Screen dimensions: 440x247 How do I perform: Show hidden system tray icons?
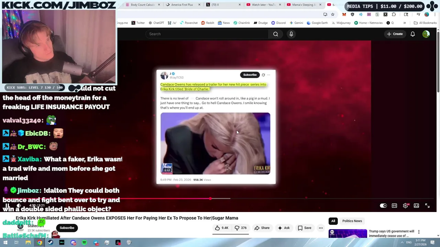coord(402,243)
